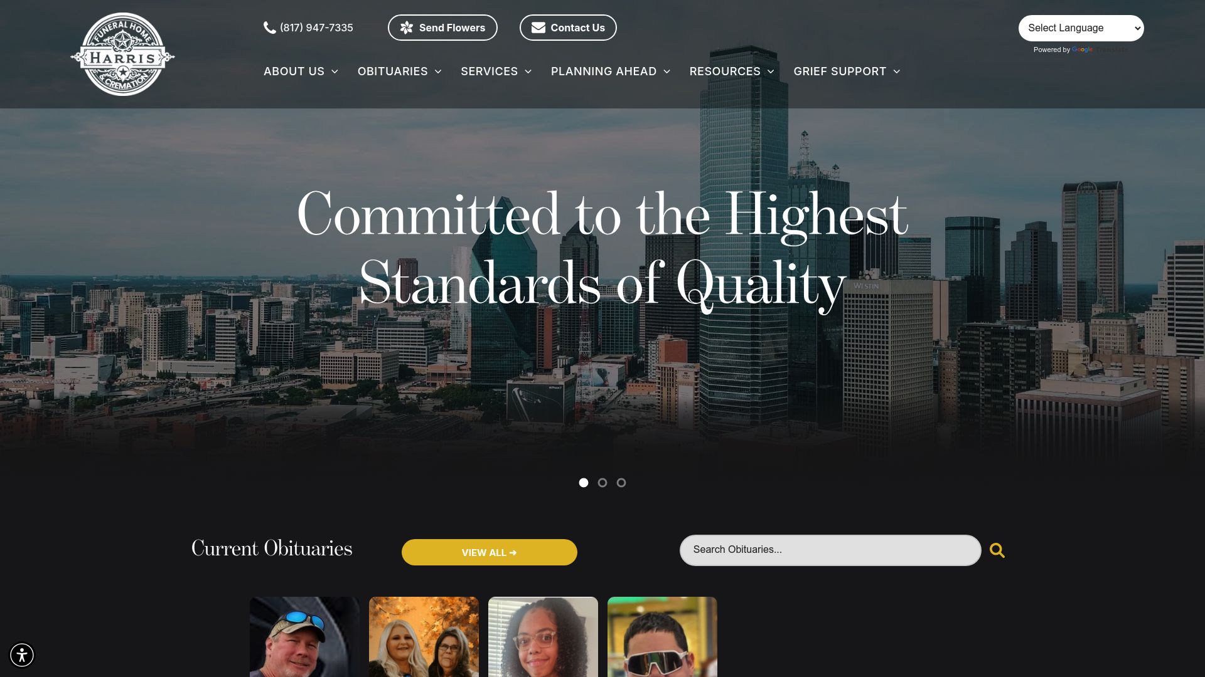
Task: Expand the Grief Support menu chevron
Action: [x=897, y=71]
